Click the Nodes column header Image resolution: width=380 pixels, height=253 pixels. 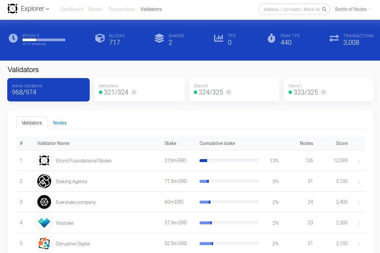tap(306, 143)
